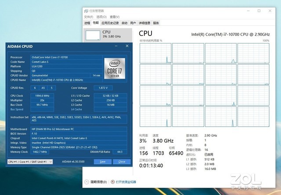Select the CPUID Vendor value GenuineIntel
The height and width of the screenshot is (195, 281).
(x=60, y=75)
